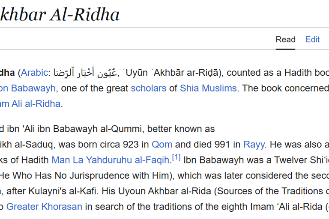Open the Edit tab
This screenshot has width=329, height=219.
pyautogui.click(x=312, y=39)
